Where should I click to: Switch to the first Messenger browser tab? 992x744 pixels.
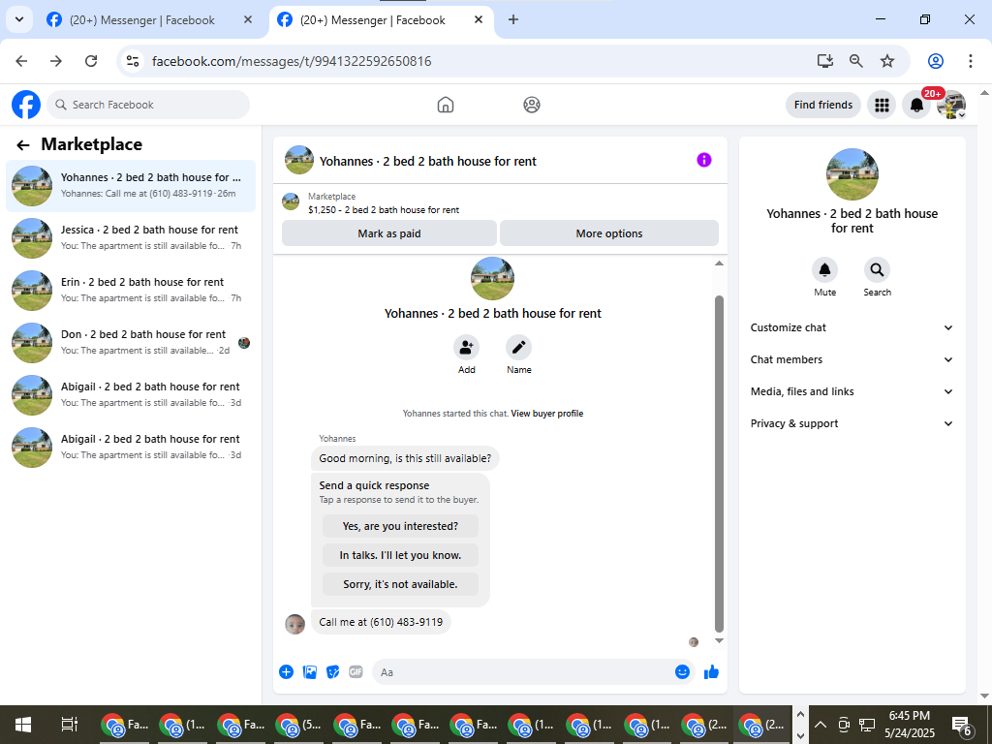pos(150,19)
